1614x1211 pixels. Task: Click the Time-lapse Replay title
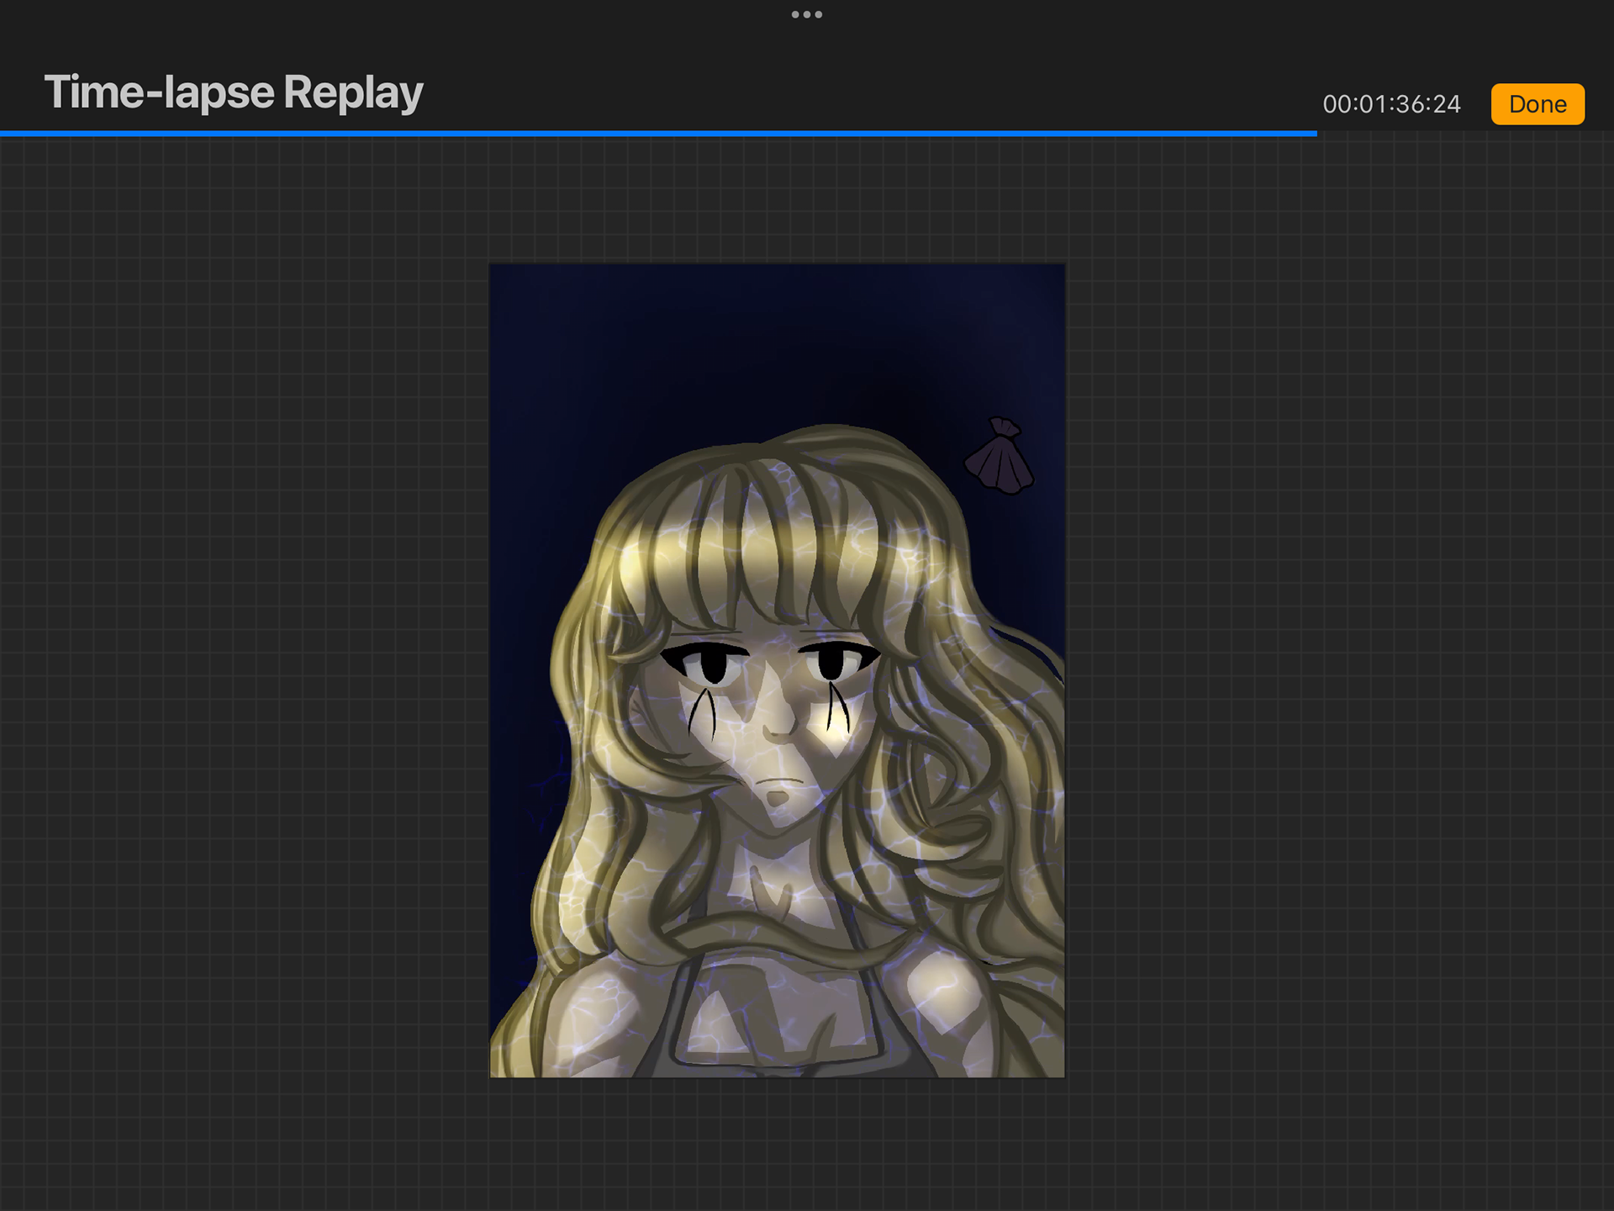(x=234, y=93)
